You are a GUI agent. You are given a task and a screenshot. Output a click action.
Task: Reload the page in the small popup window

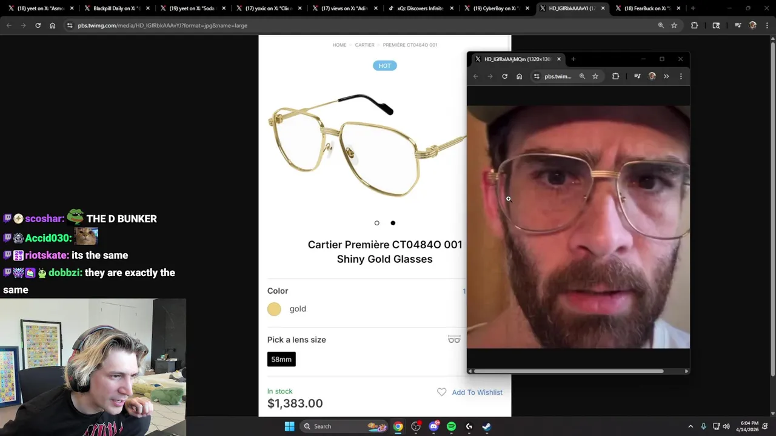click(504, 76)
